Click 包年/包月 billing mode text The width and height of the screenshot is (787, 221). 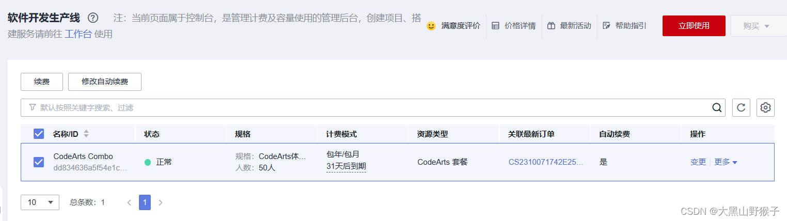point(342,154)
